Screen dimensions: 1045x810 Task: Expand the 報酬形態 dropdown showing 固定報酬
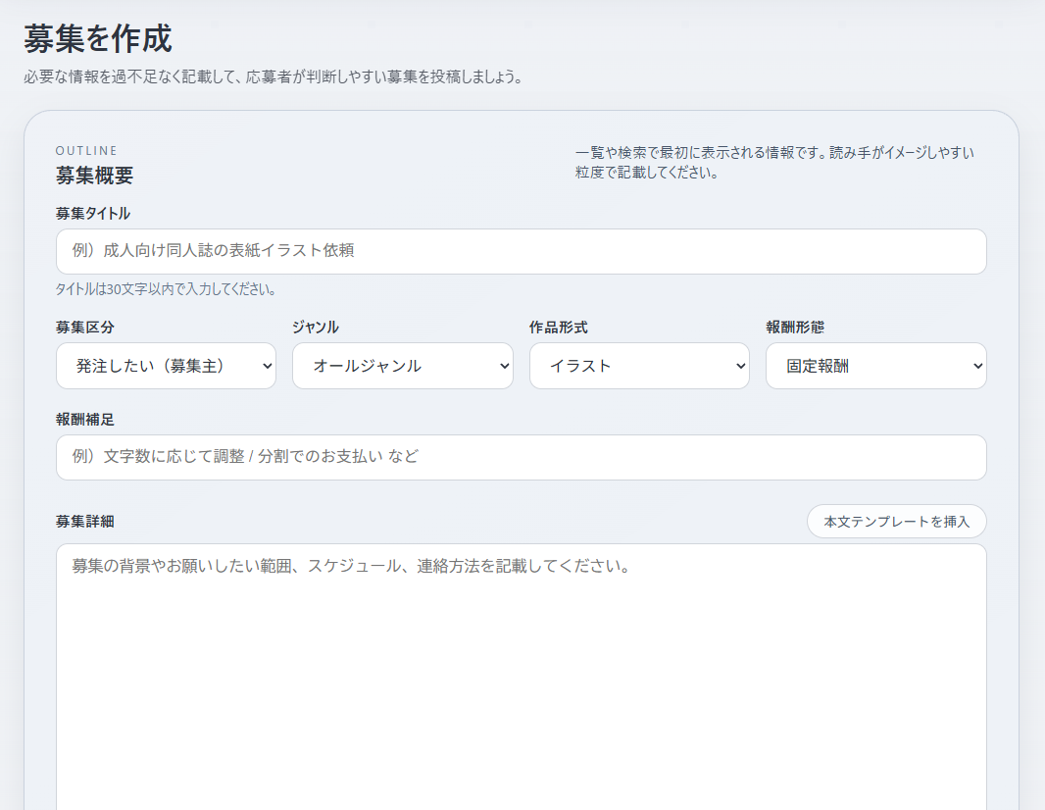pos(875,366)
